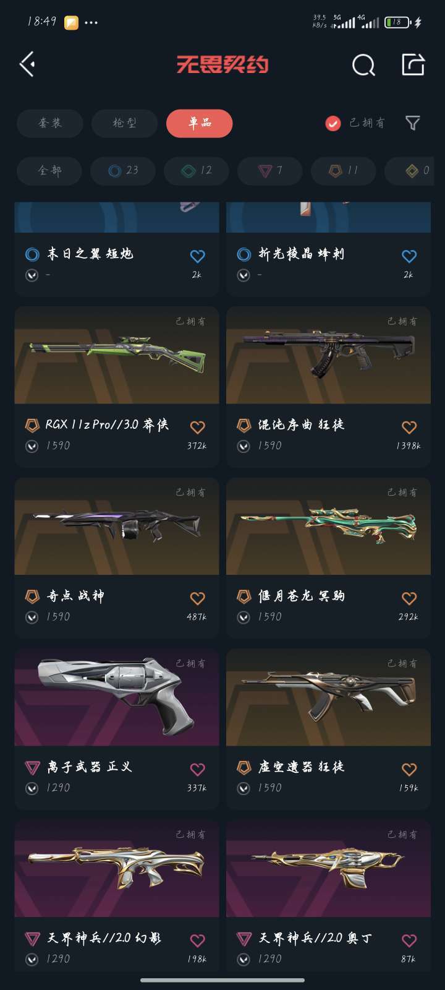Viewport: 445px width, 990px height.
Task: Tap the share icon at top right
Action: click(413, 64)
